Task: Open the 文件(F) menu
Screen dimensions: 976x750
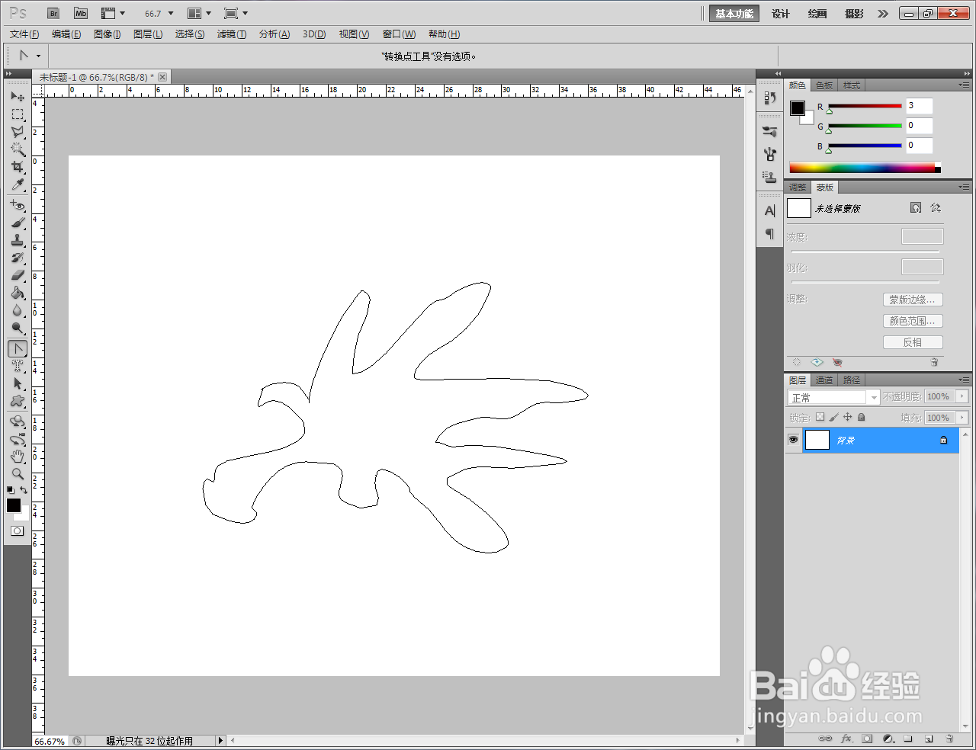Action: (x=24, y=34)
